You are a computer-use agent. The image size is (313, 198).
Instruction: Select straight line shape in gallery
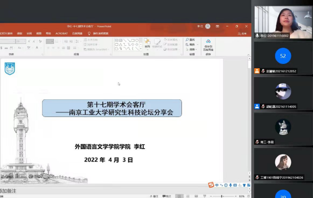125,40
